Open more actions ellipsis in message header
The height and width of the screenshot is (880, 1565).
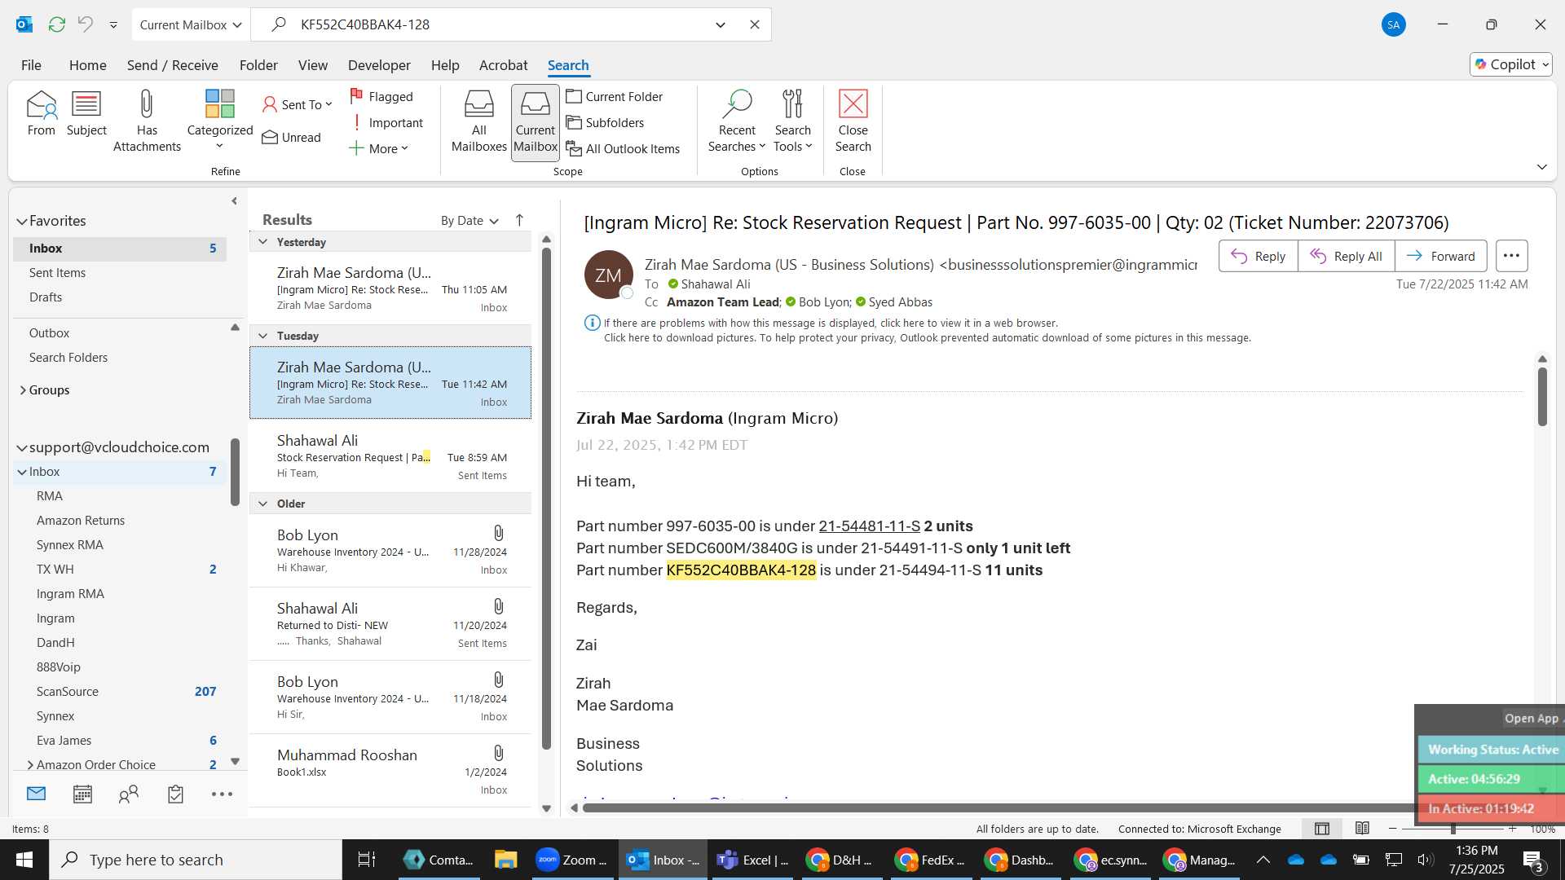[1511, 256]
